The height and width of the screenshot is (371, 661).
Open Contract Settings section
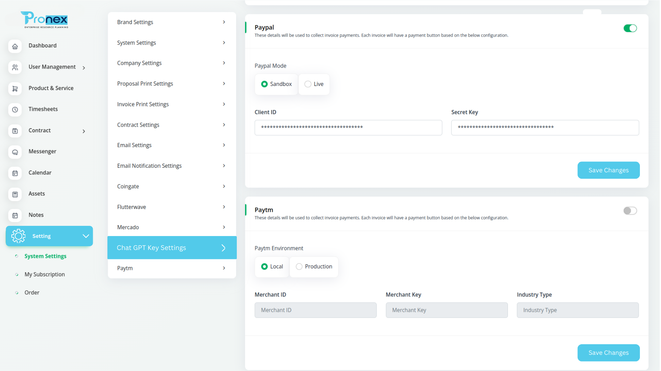pos(172,125)
